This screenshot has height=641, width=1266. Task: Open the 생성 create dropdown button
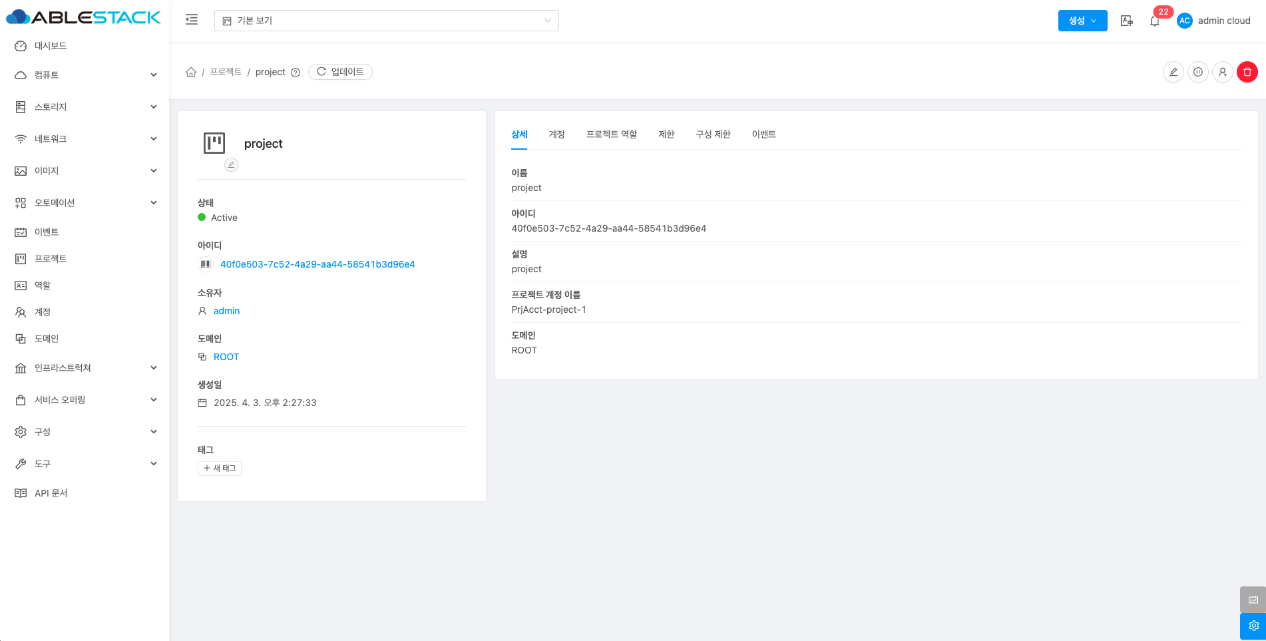click(x=1082, y=21)
